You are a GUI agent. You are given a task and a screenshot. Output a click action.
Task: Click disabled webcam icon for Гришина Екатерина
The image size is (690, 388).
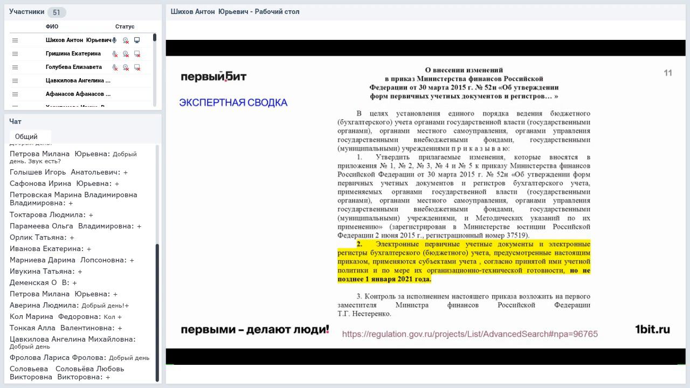(x=126, y=54)
